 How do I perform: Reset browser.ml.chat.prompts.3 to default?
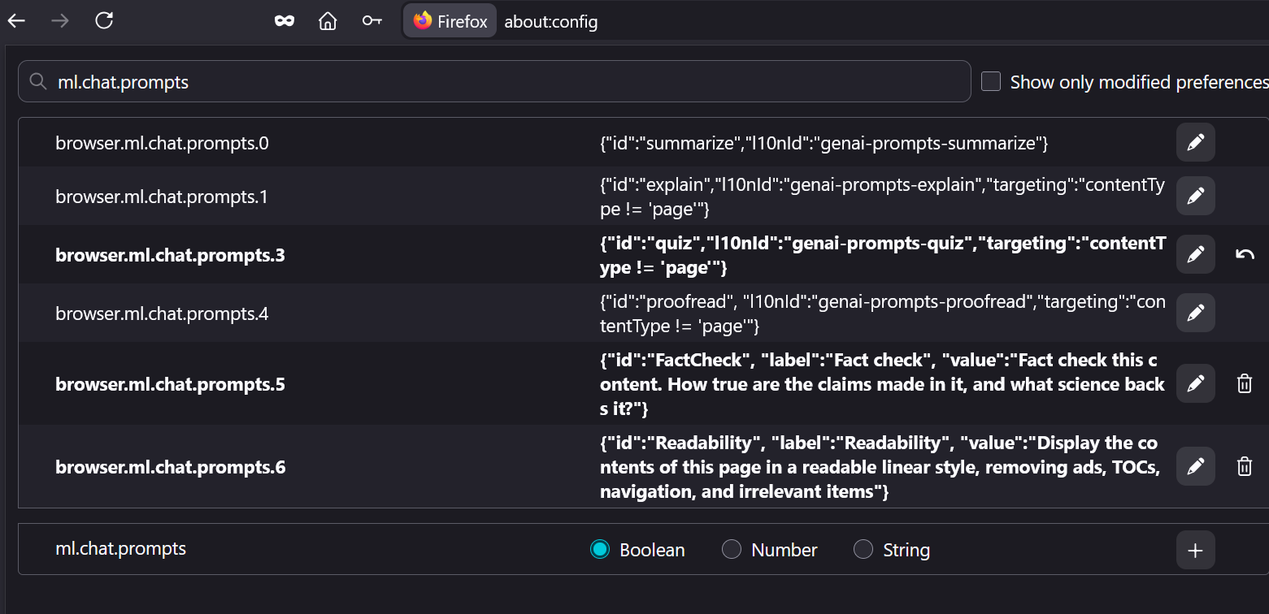1245,254
